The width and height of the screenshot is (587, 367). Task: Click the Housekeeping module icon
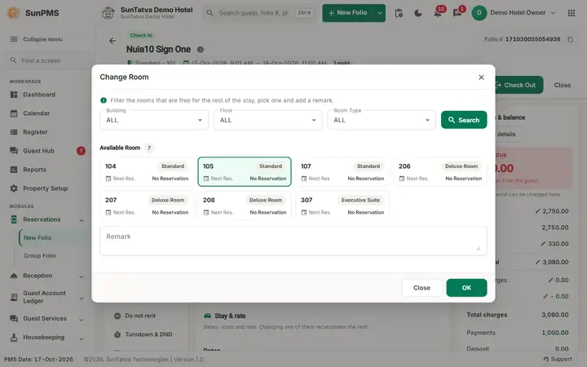(14, 338)
